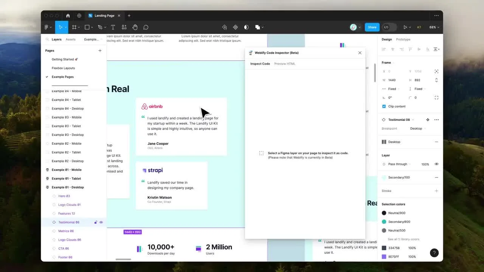Add a new page with plus icon
The width and height of the screenshot is (484, 272).
point(100,51)
